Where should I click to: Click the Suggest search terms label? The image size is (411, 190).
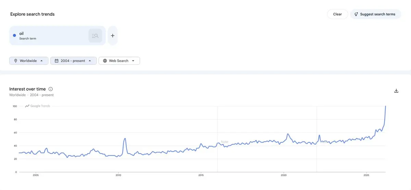coord(377,14)
